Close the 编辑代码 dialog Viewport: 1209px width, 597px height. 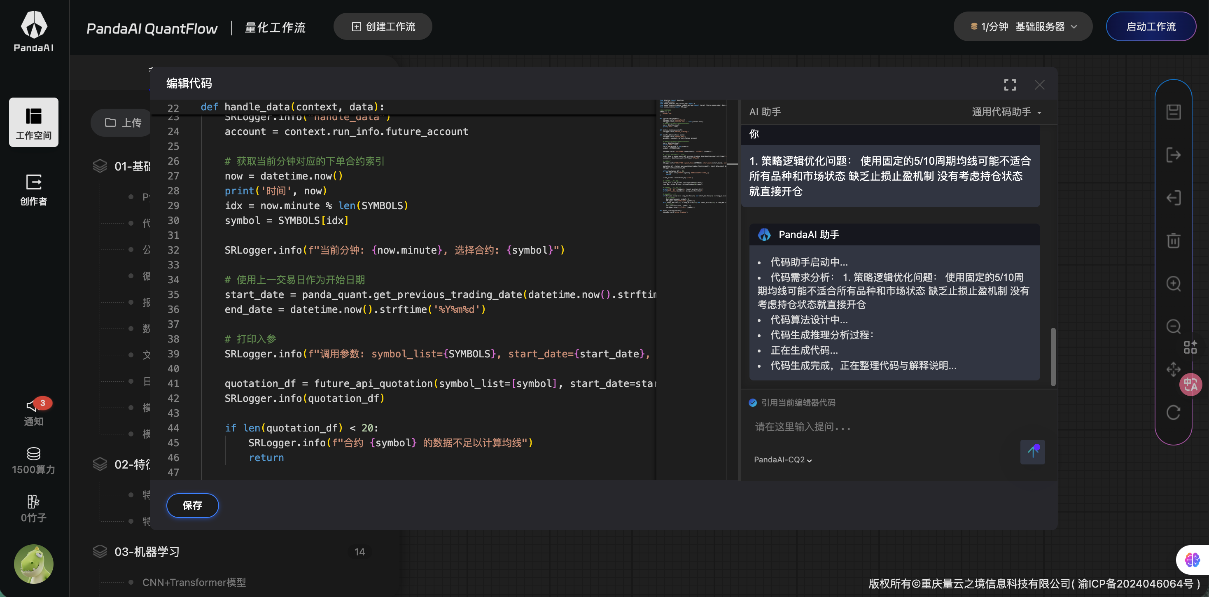1040,84
